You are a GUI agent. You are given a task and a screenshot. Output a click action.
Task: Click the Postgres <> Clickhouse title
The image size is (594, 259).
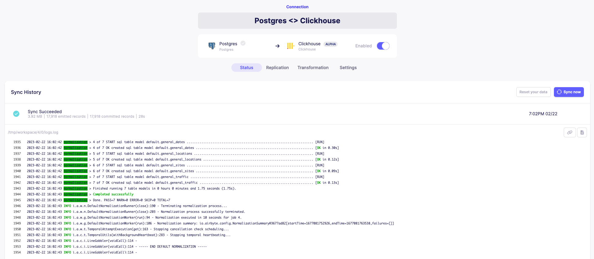point(297,20)
